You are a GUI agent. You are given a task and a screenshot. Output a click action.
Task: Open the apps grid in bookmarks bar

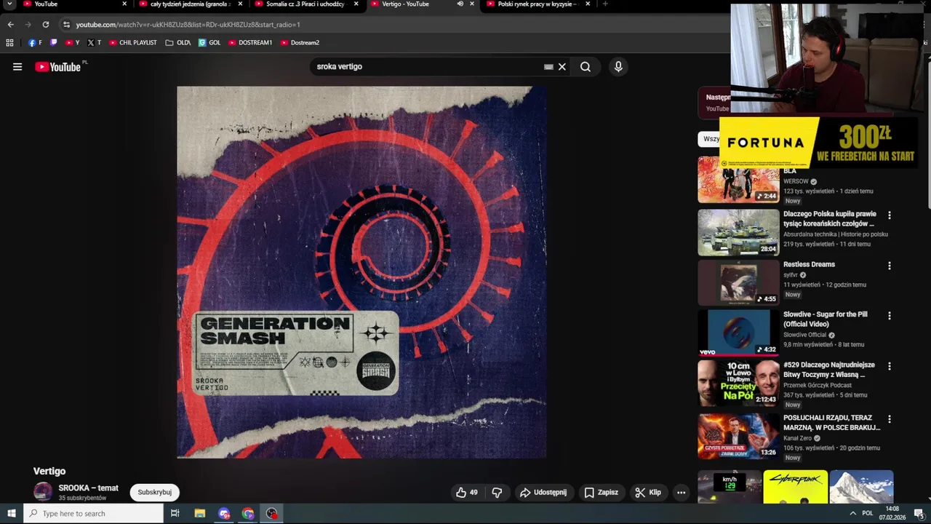coord(10,43)
